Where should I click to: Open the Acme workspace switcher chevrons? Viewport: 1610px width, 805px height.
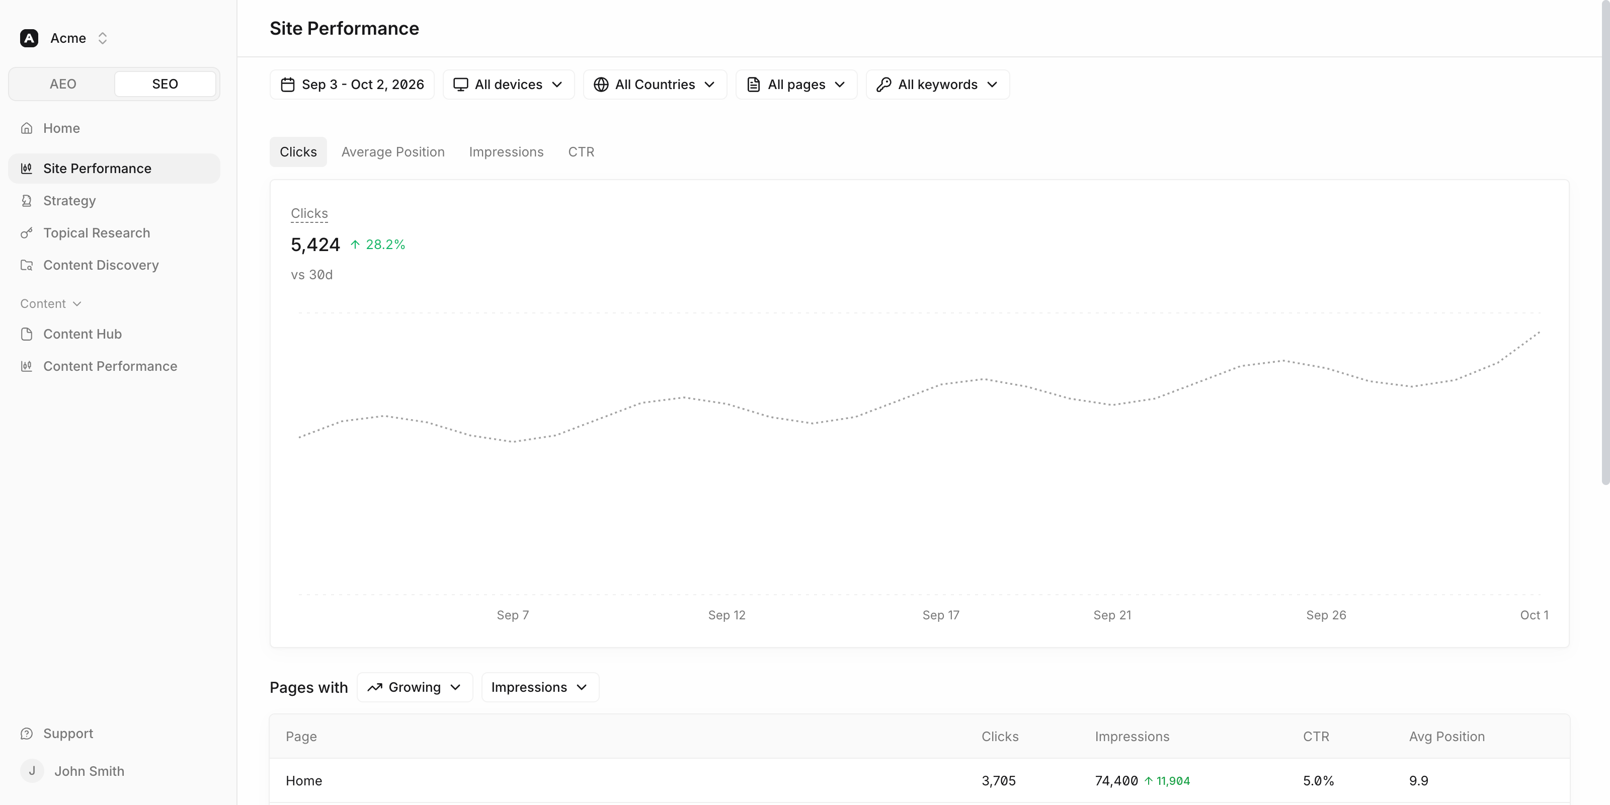coord(103,38)
